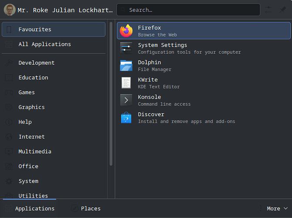The width and height of the screenshot is (292, 218).
Task: Click the user avatar picture
Action: click(10, 10)
